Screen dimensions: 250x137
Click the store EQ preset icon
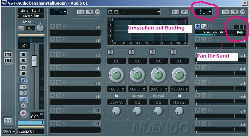111,12
